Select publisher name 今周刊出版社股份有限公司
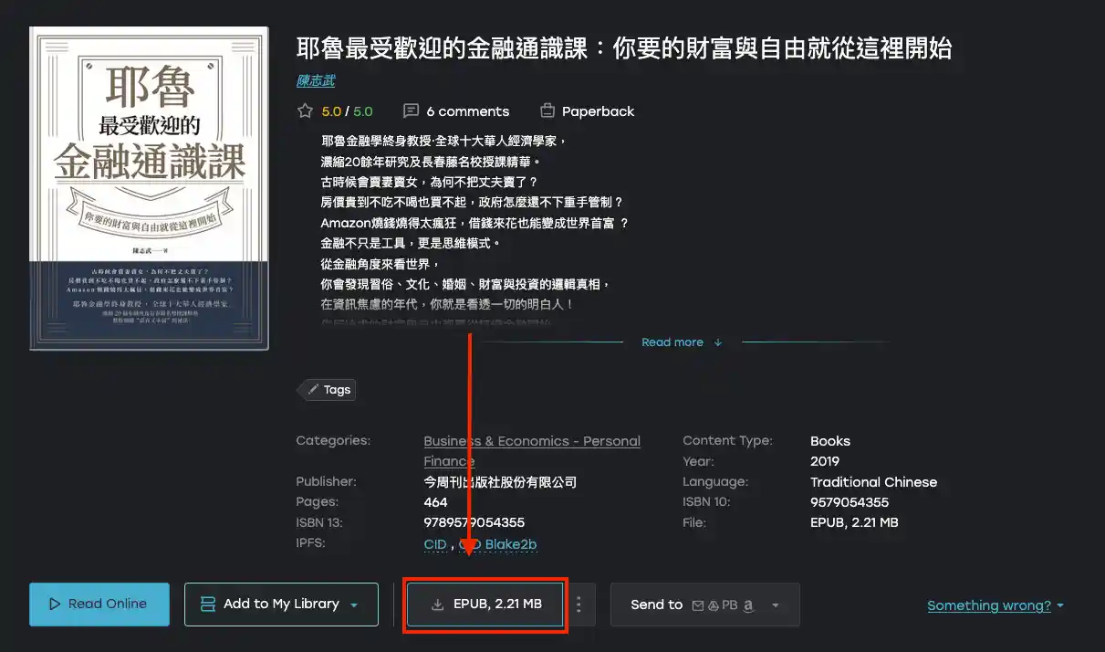 [x=500, y=482]
